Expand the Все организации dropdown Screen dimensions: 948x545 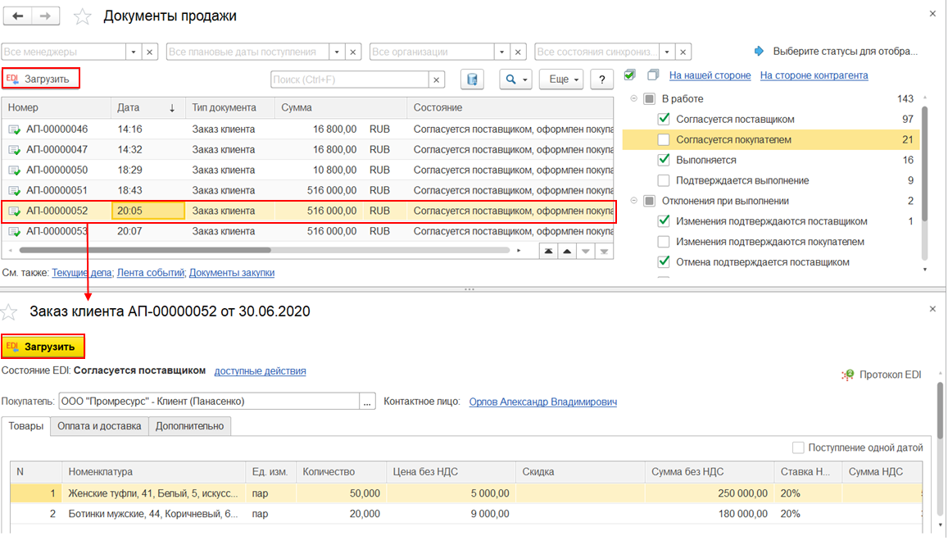[501, 52]
